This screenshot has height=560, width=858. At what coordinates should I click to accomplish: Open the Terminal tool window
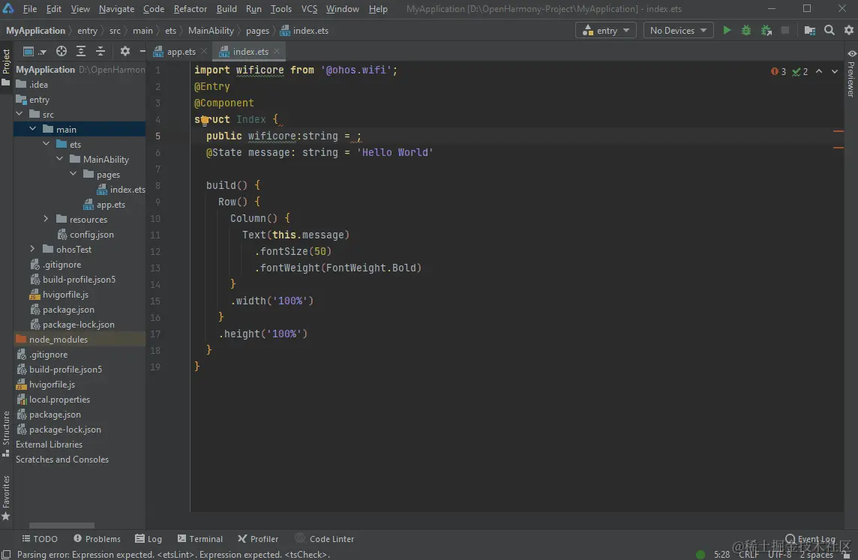[200, 539]
